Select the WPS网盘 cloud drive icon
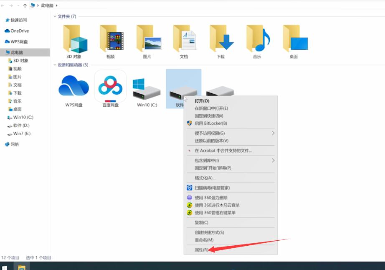This screenshot has height=270, width=385. click(73, 86)
